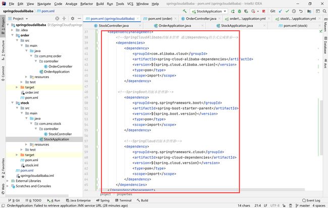Click the Search Everywhere magnifier icon
Screen dimensions: 328x208
[324, 11]
